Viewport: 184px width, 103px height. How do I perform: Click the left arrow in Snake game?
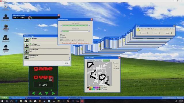point(33,93)
